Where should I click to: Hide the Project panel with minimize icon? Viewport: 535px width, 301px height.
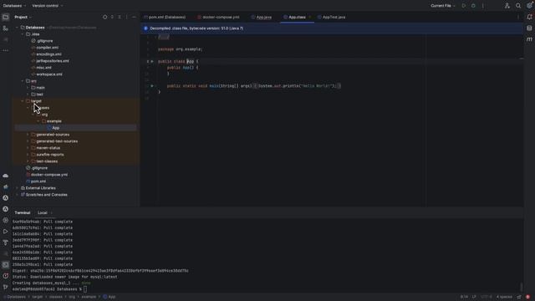[134, 17]
